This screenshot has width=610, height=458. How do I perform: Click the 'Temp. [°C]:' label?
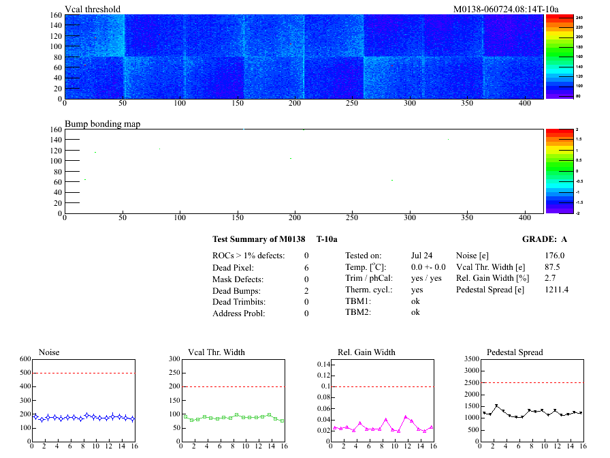click(x=366, y=267)
